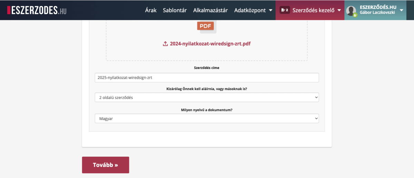Click the Gábor Laczkovszki account name
414x178 pixels.
coord(377,12)
